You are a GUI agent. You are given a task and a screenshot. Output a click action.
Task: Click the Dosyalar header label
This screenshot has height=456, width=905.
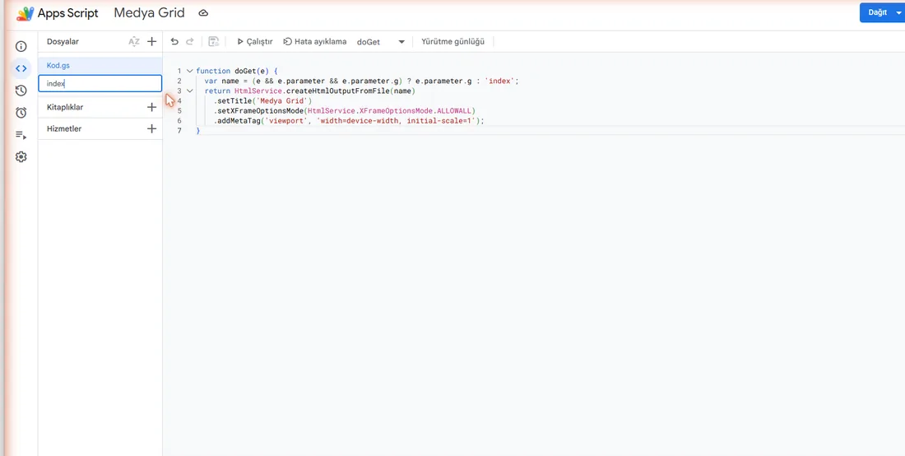tap(63, 41)
